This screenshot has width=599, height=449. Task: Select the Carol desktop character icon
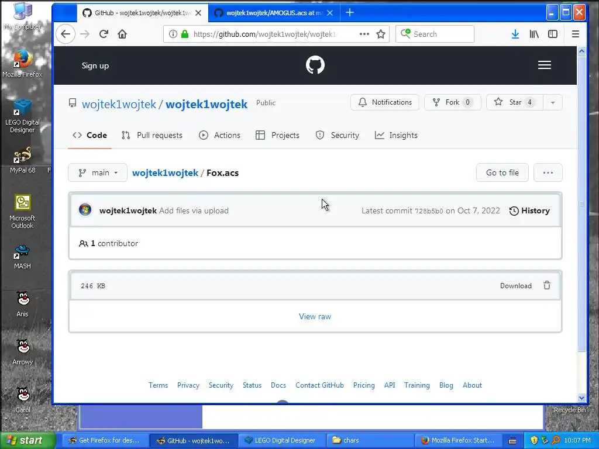(23, 400)
